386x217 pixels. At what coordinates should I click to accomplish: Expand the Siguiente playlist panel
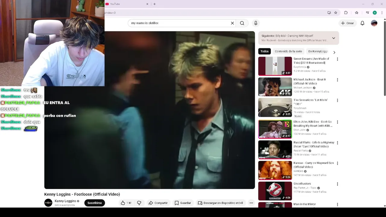334,38
